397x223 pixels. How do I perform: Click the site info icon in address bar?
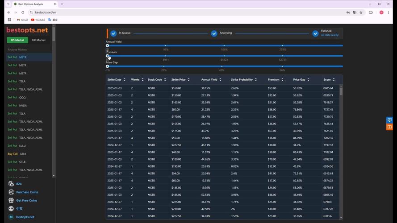pyautogui.click(x=31, y=12)
